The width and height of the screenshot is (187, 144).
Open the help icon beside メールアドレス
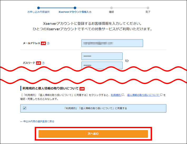pos(48,43)
